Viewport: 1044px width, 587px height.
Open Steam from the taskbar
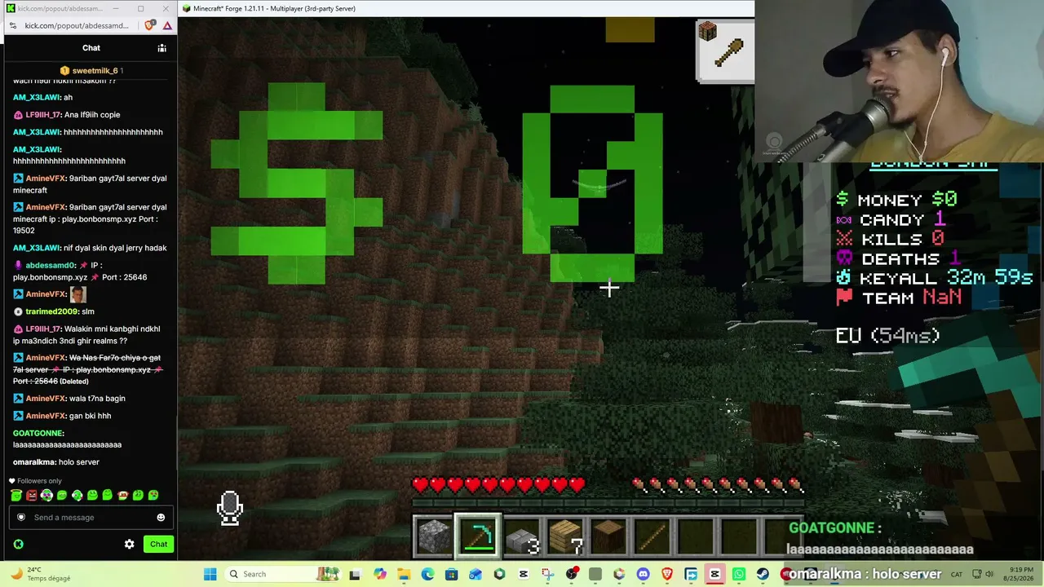pyautogui.click(x=763, y=574)
